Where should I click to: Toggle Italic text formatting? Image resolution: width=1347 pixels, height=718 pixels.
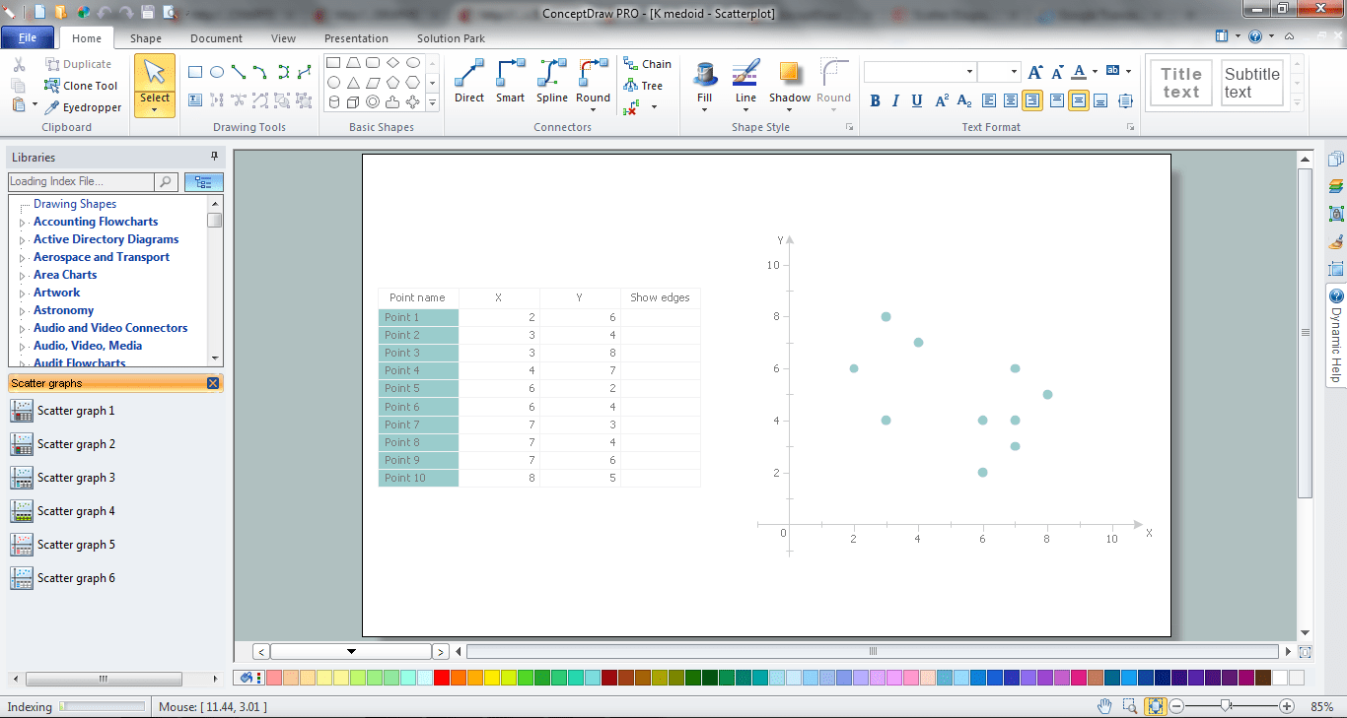[895, 100]
